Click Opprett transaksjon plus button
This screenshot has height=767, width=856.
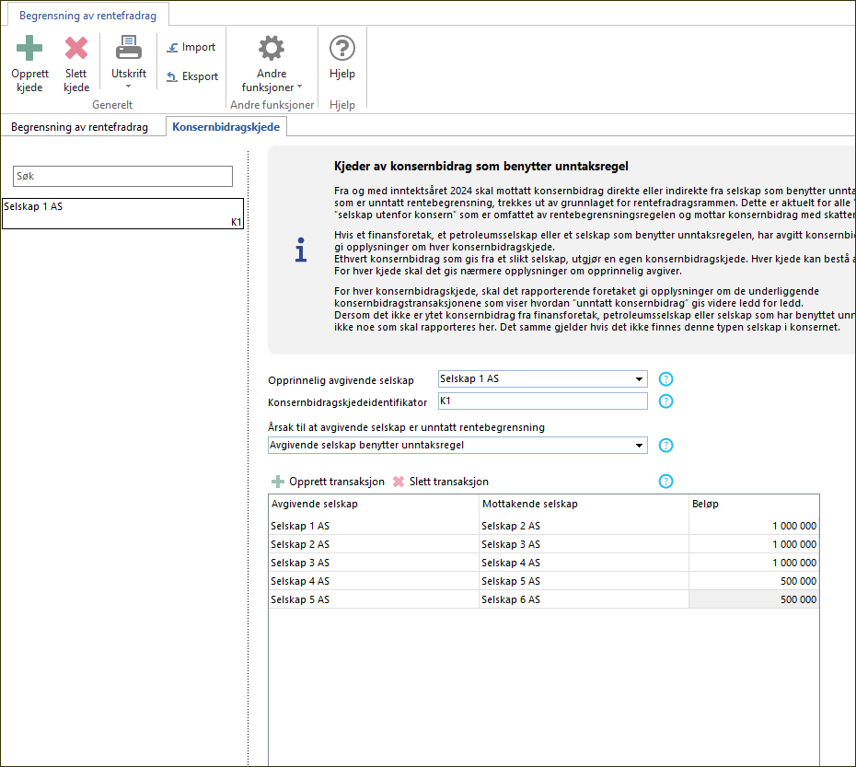pos(328,482)
